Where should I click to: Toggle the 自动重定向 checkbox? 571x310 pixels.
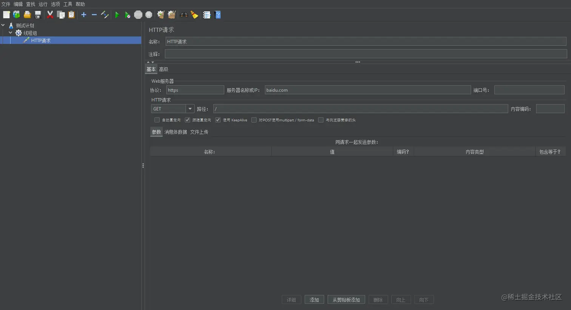[x=157, y=120]
